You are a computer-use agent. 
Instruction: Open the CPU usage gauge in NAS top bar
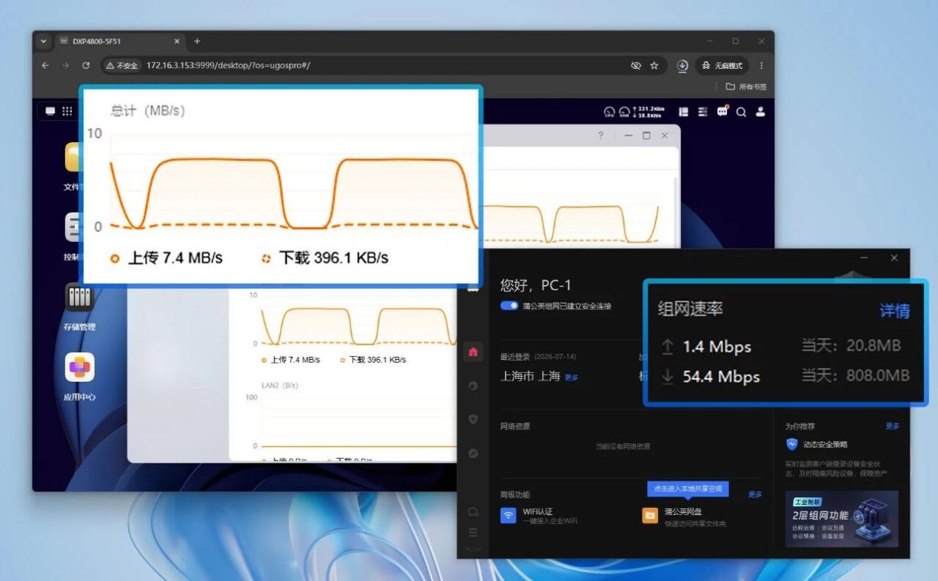point(609,112)
